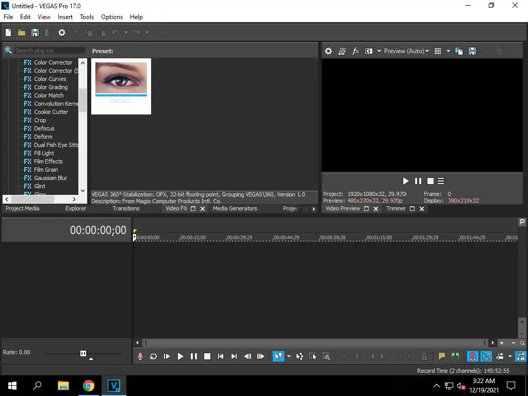Image resolution: width=528 pixels, height=396 pixels.
Task: Open the Insert menu
Action: pyautogui.click(x=65, y=17)
